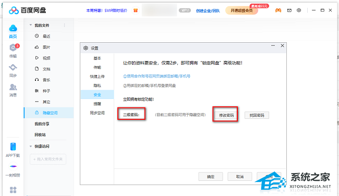
Task: Open the bind email/phone link in step one
Action: 156,76
